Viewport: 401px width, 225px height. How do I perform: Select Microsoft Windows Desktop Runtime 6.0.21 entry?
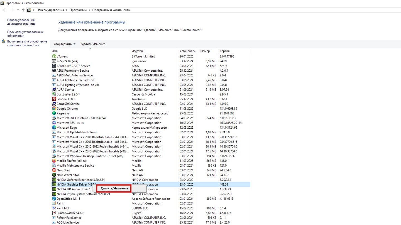coord(150,156)
